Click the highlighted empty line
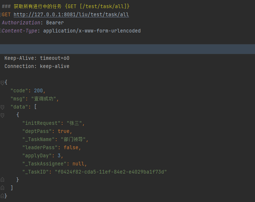Screen dimensions: 255x202 pos(127,49)
